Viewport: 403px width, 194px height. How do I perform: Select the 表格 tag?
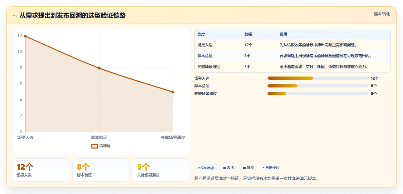[x=229, y=168]
